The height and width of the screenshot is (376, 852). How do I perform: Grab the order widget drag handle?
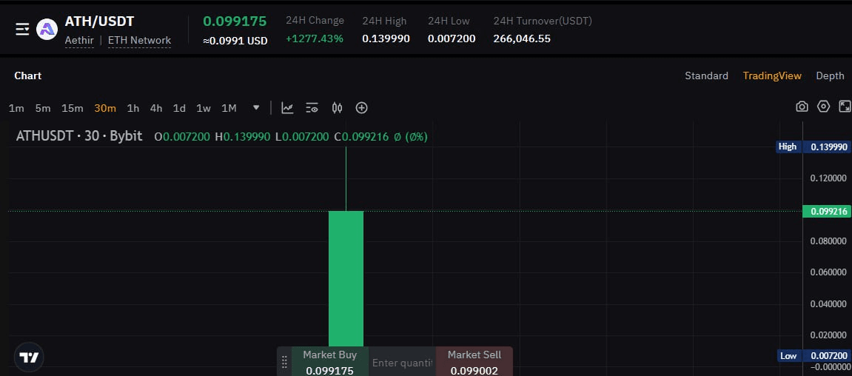pyautogui.click(x=284, y=362)
